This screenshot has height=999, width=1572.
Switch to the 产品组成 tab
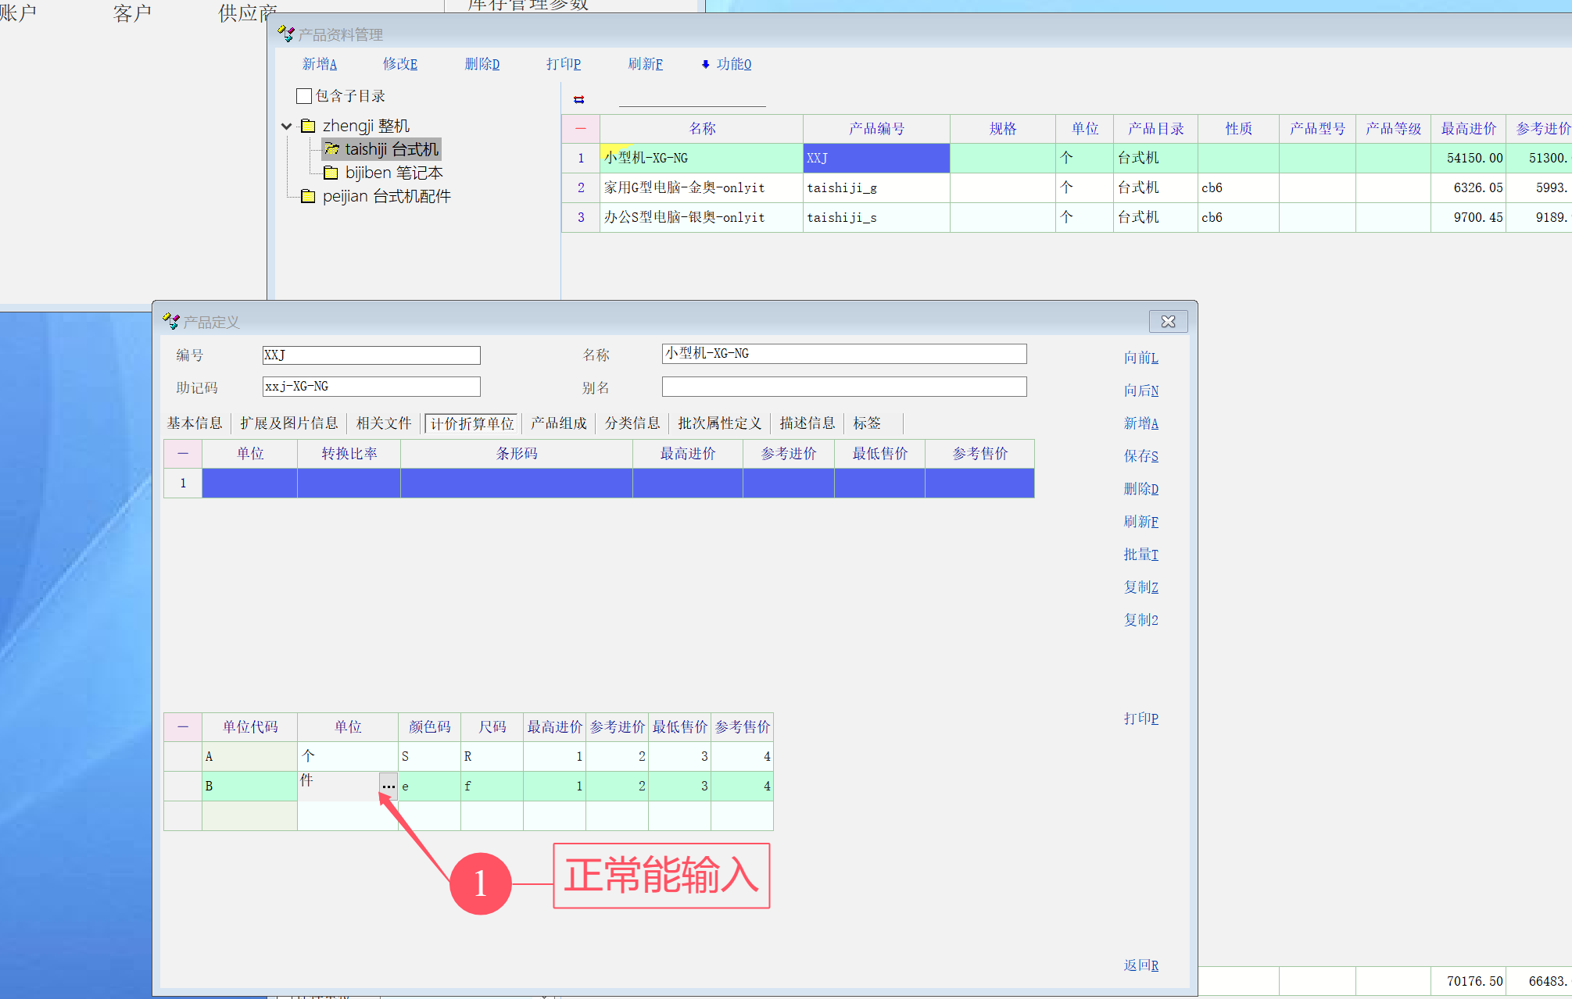coord(558,423)
